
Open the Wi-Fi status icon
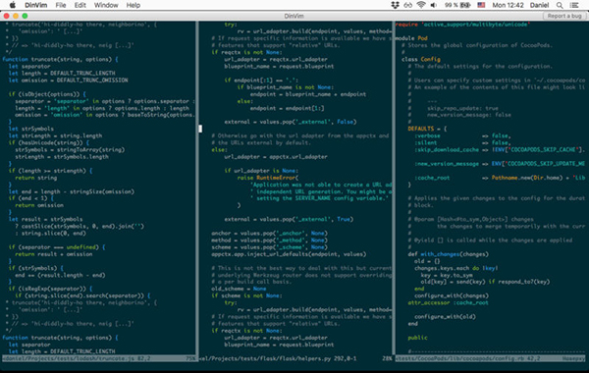pyautogui.click(x=421, y=5)
